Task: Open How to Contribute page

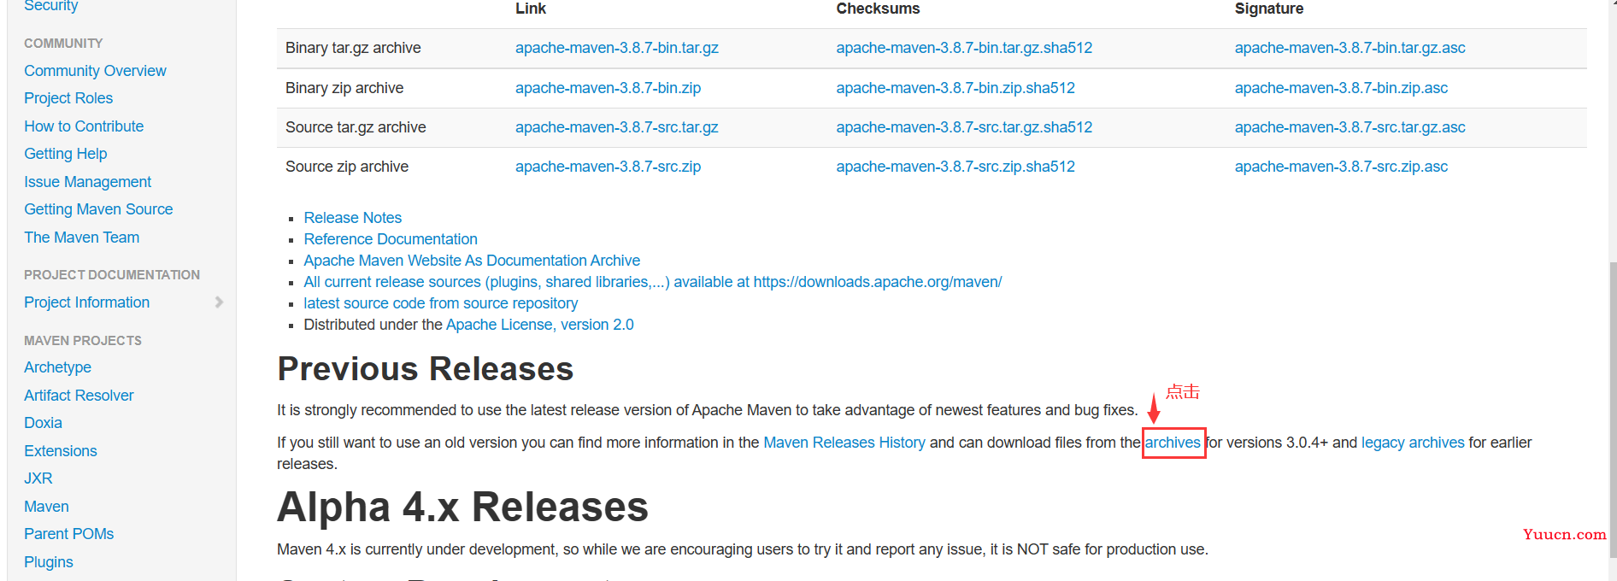Action: pos(84,126)
